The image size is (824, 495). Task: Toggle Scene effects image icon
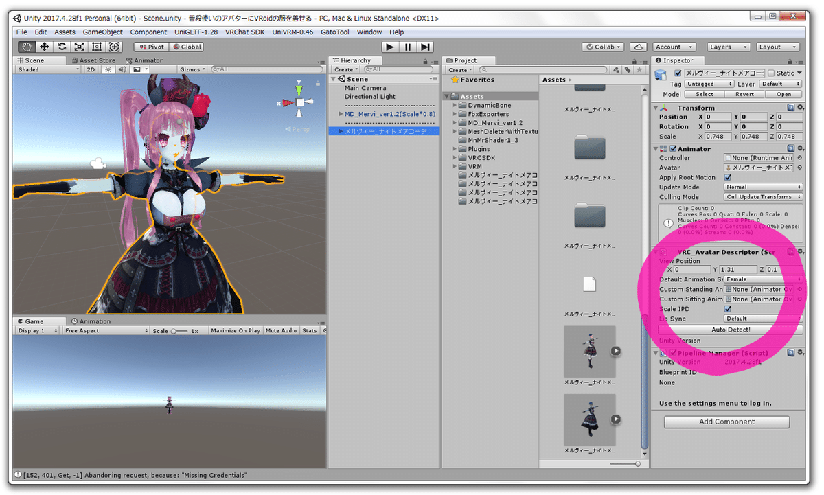(137, 69)
